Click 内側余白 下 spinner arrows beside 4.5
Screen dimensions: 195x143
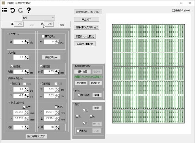coord(27,96)
